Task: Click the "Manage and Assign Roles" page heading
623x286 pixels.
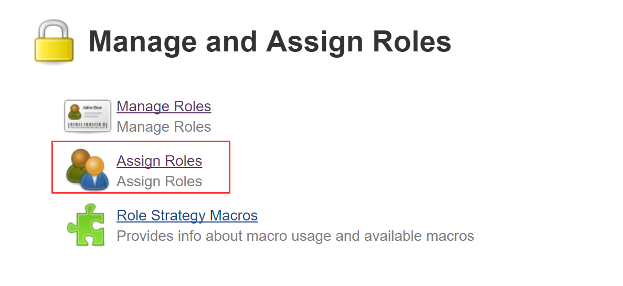Action: tap(269, 42)
